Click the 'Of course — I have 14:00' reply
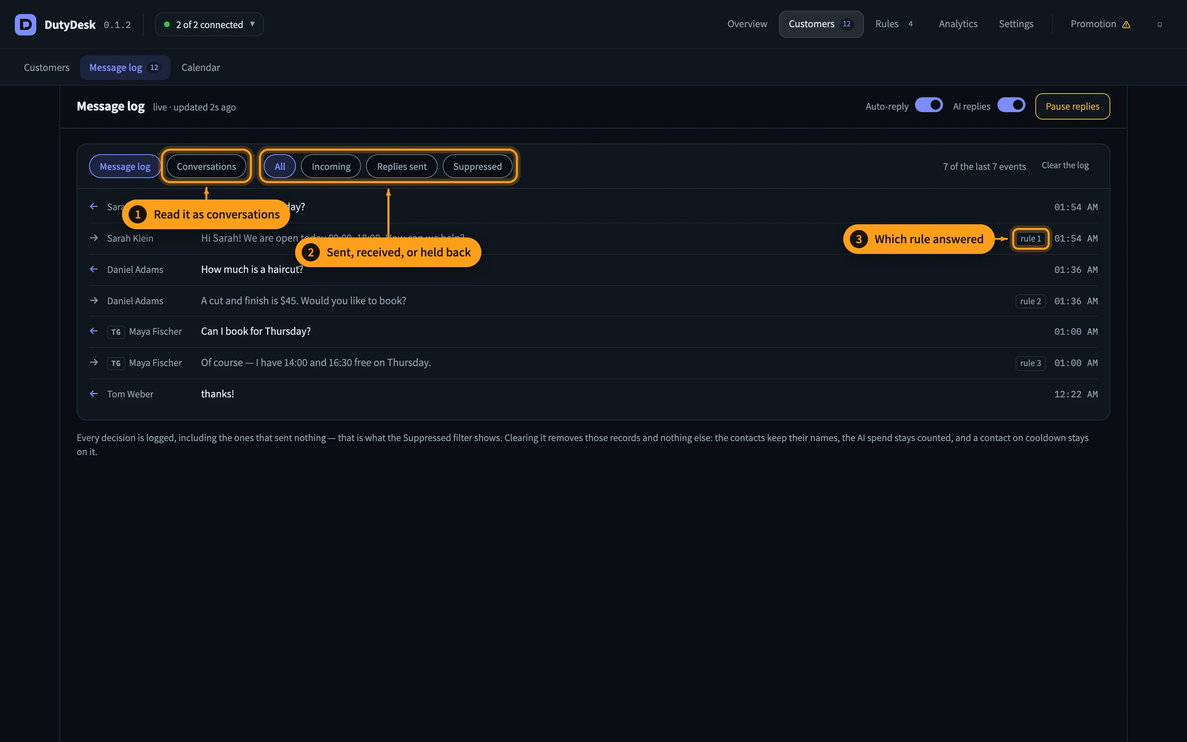 click(316, 363)
